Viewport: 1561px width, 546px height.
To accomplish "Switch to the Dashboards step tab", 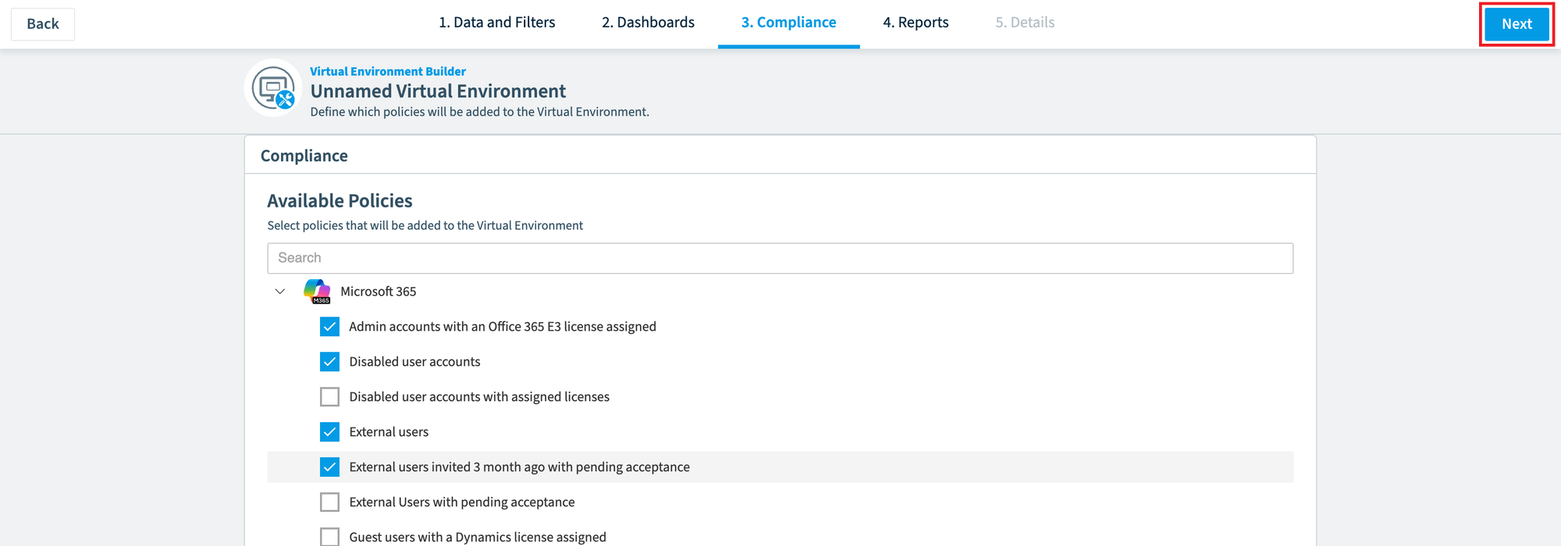I will (x=648, y=23).
